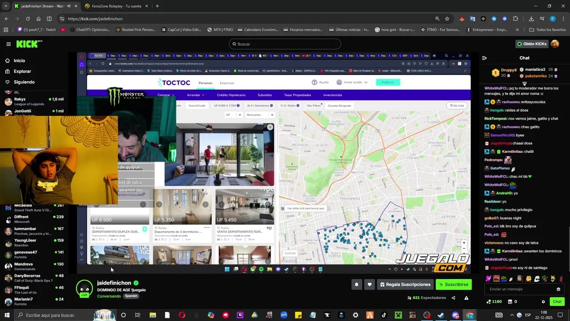570x321 pixels.
Task: Open ChatGPT: Optimizin... bookmark
Action: 90,30
